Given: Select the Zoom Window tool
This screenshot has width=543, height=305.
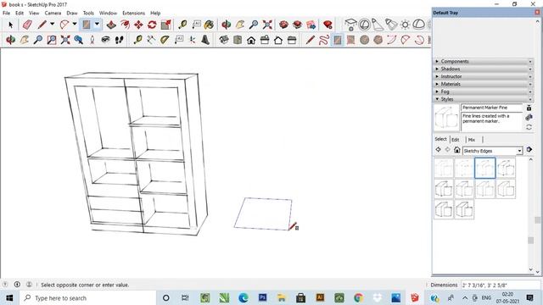Looking at the screenshot, I should [52, 40].
